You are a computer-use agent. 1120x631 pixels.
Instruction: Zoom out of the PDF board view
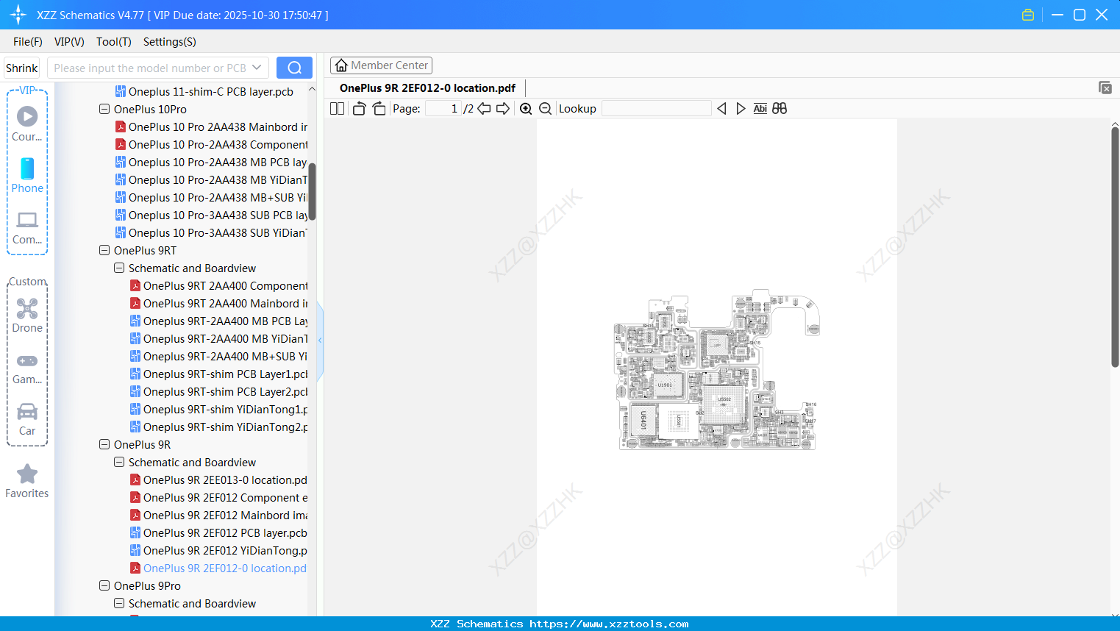tap(545, 108)
